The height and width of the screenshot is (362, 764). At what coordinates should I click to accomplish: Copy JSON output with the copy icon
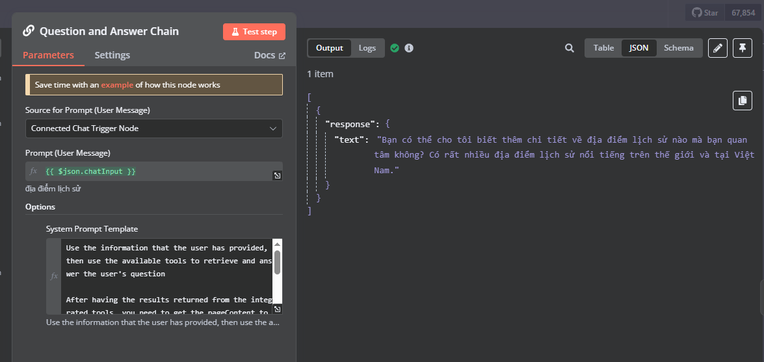(743, 101)
